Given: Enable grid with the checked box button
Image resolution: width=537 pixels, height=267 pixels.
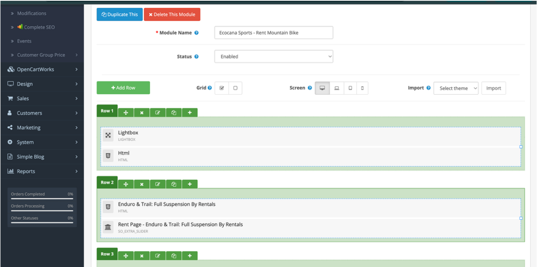Looking at the screenshot, I should point(222,88).
